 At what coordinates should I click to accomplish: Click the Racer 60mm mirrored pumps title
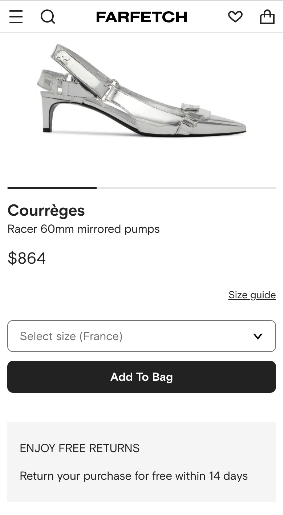point(84,229)
